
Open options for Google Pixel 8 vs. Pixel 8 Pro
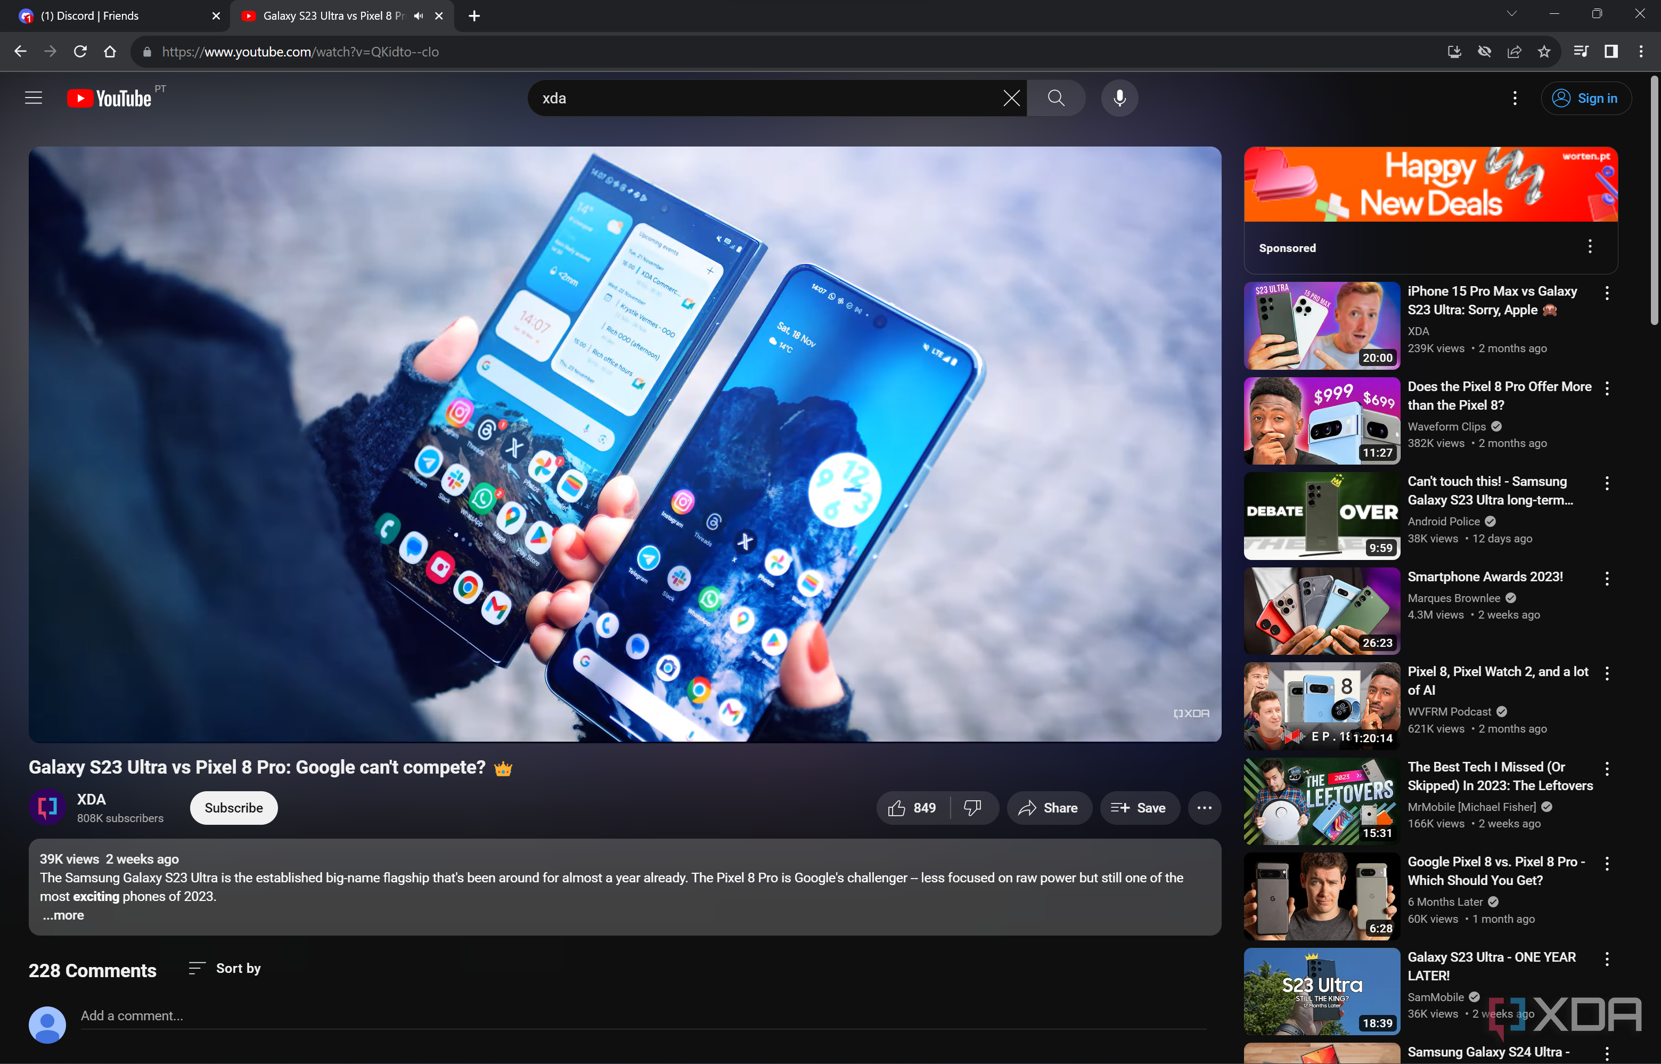[x=1607, y=864]
